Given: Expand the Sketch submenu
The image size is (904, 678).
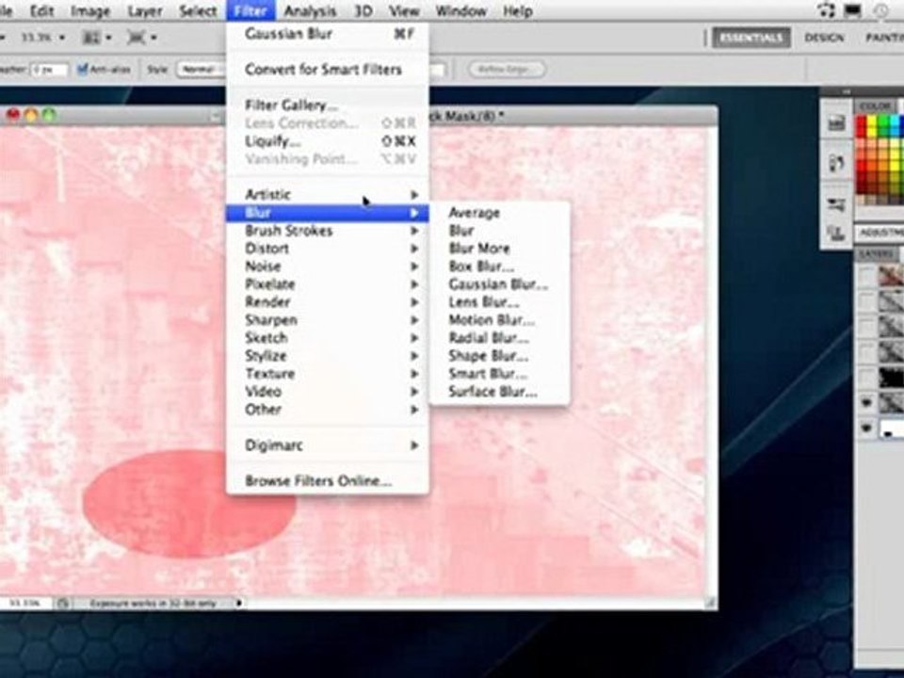Looking at the screenshot, I should [x=328, y=338].
